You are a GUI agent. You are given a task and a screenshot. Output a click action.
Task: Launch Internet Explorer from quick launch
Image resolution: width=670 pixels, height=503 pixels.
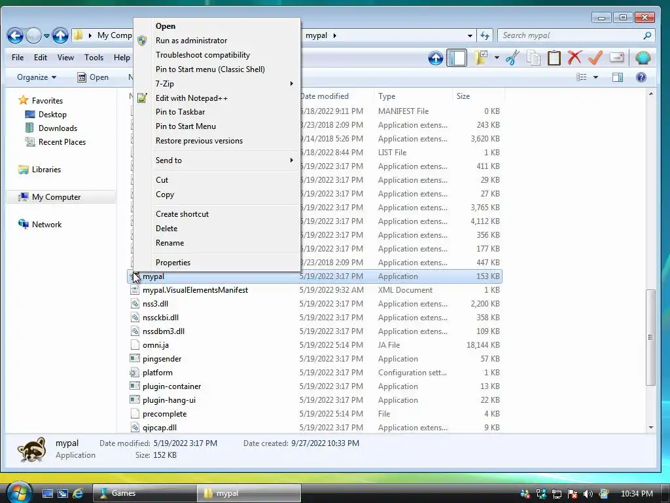pos(78,494)
